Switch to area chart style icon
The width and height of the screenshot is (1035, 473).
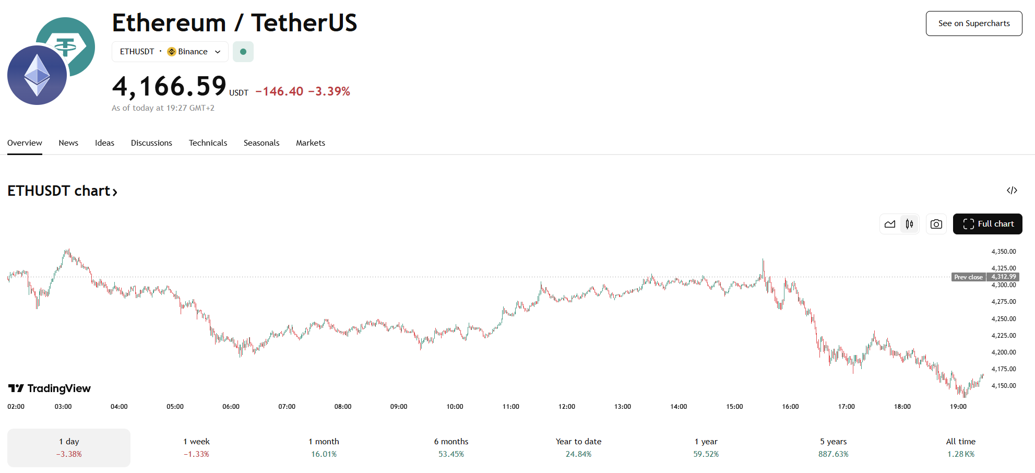890,224
